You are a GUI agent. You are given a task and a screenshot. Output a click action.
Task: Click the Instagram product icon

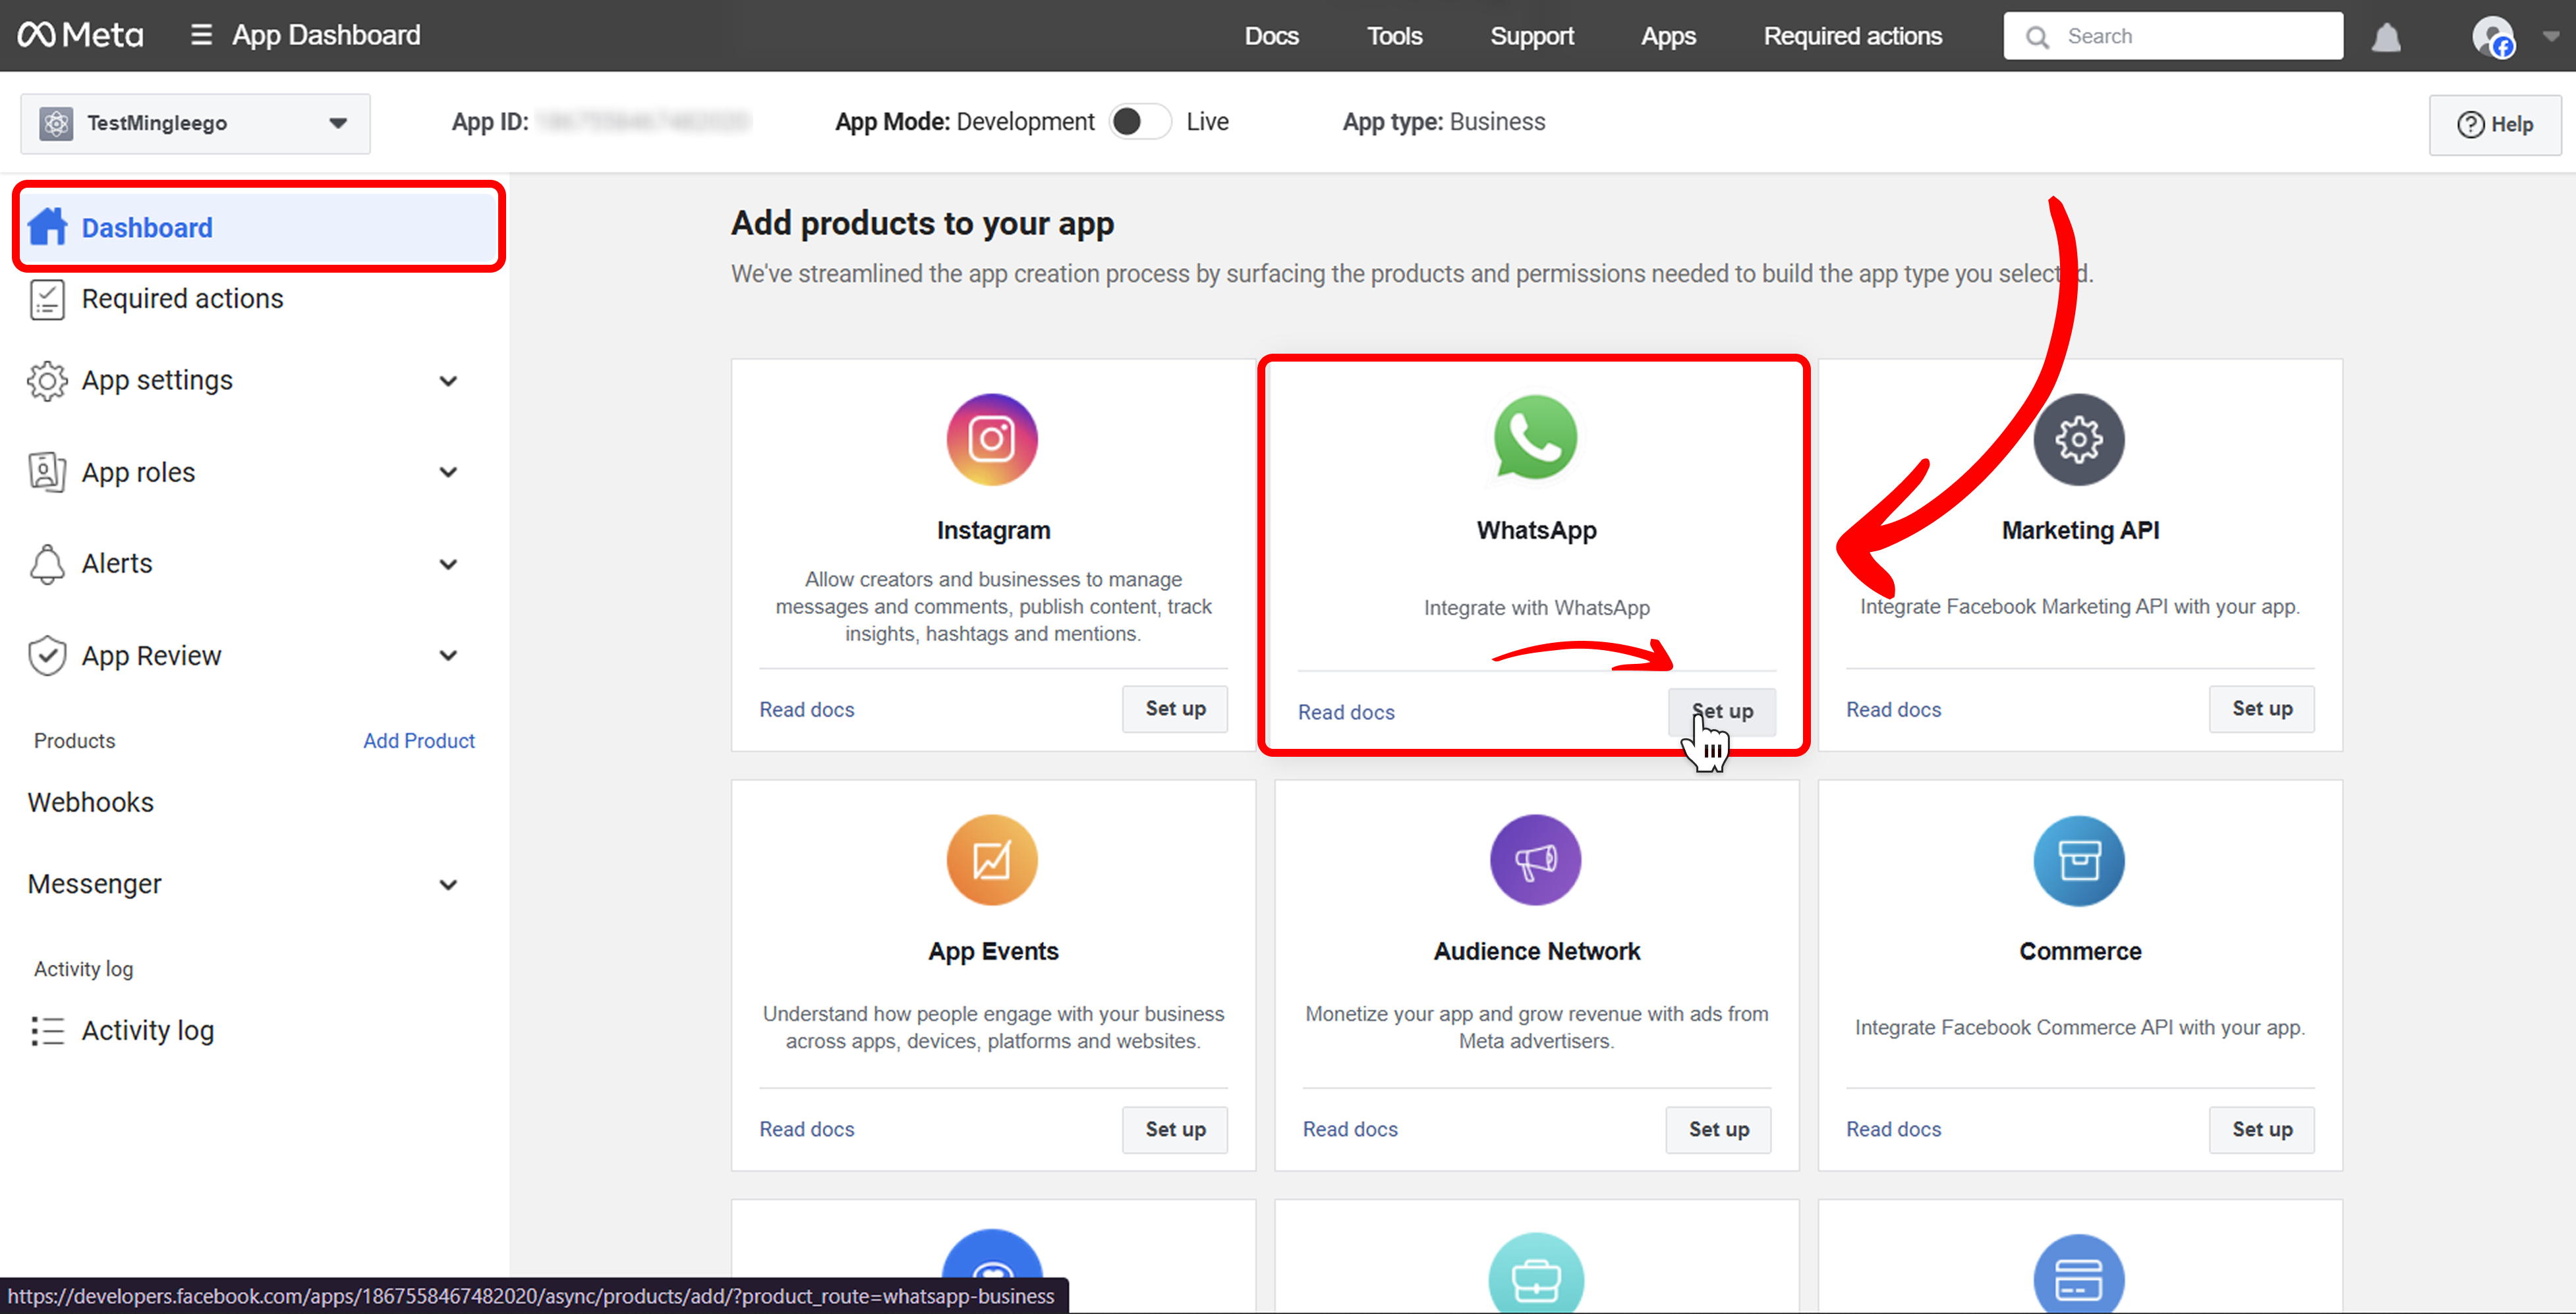(992, 439)
